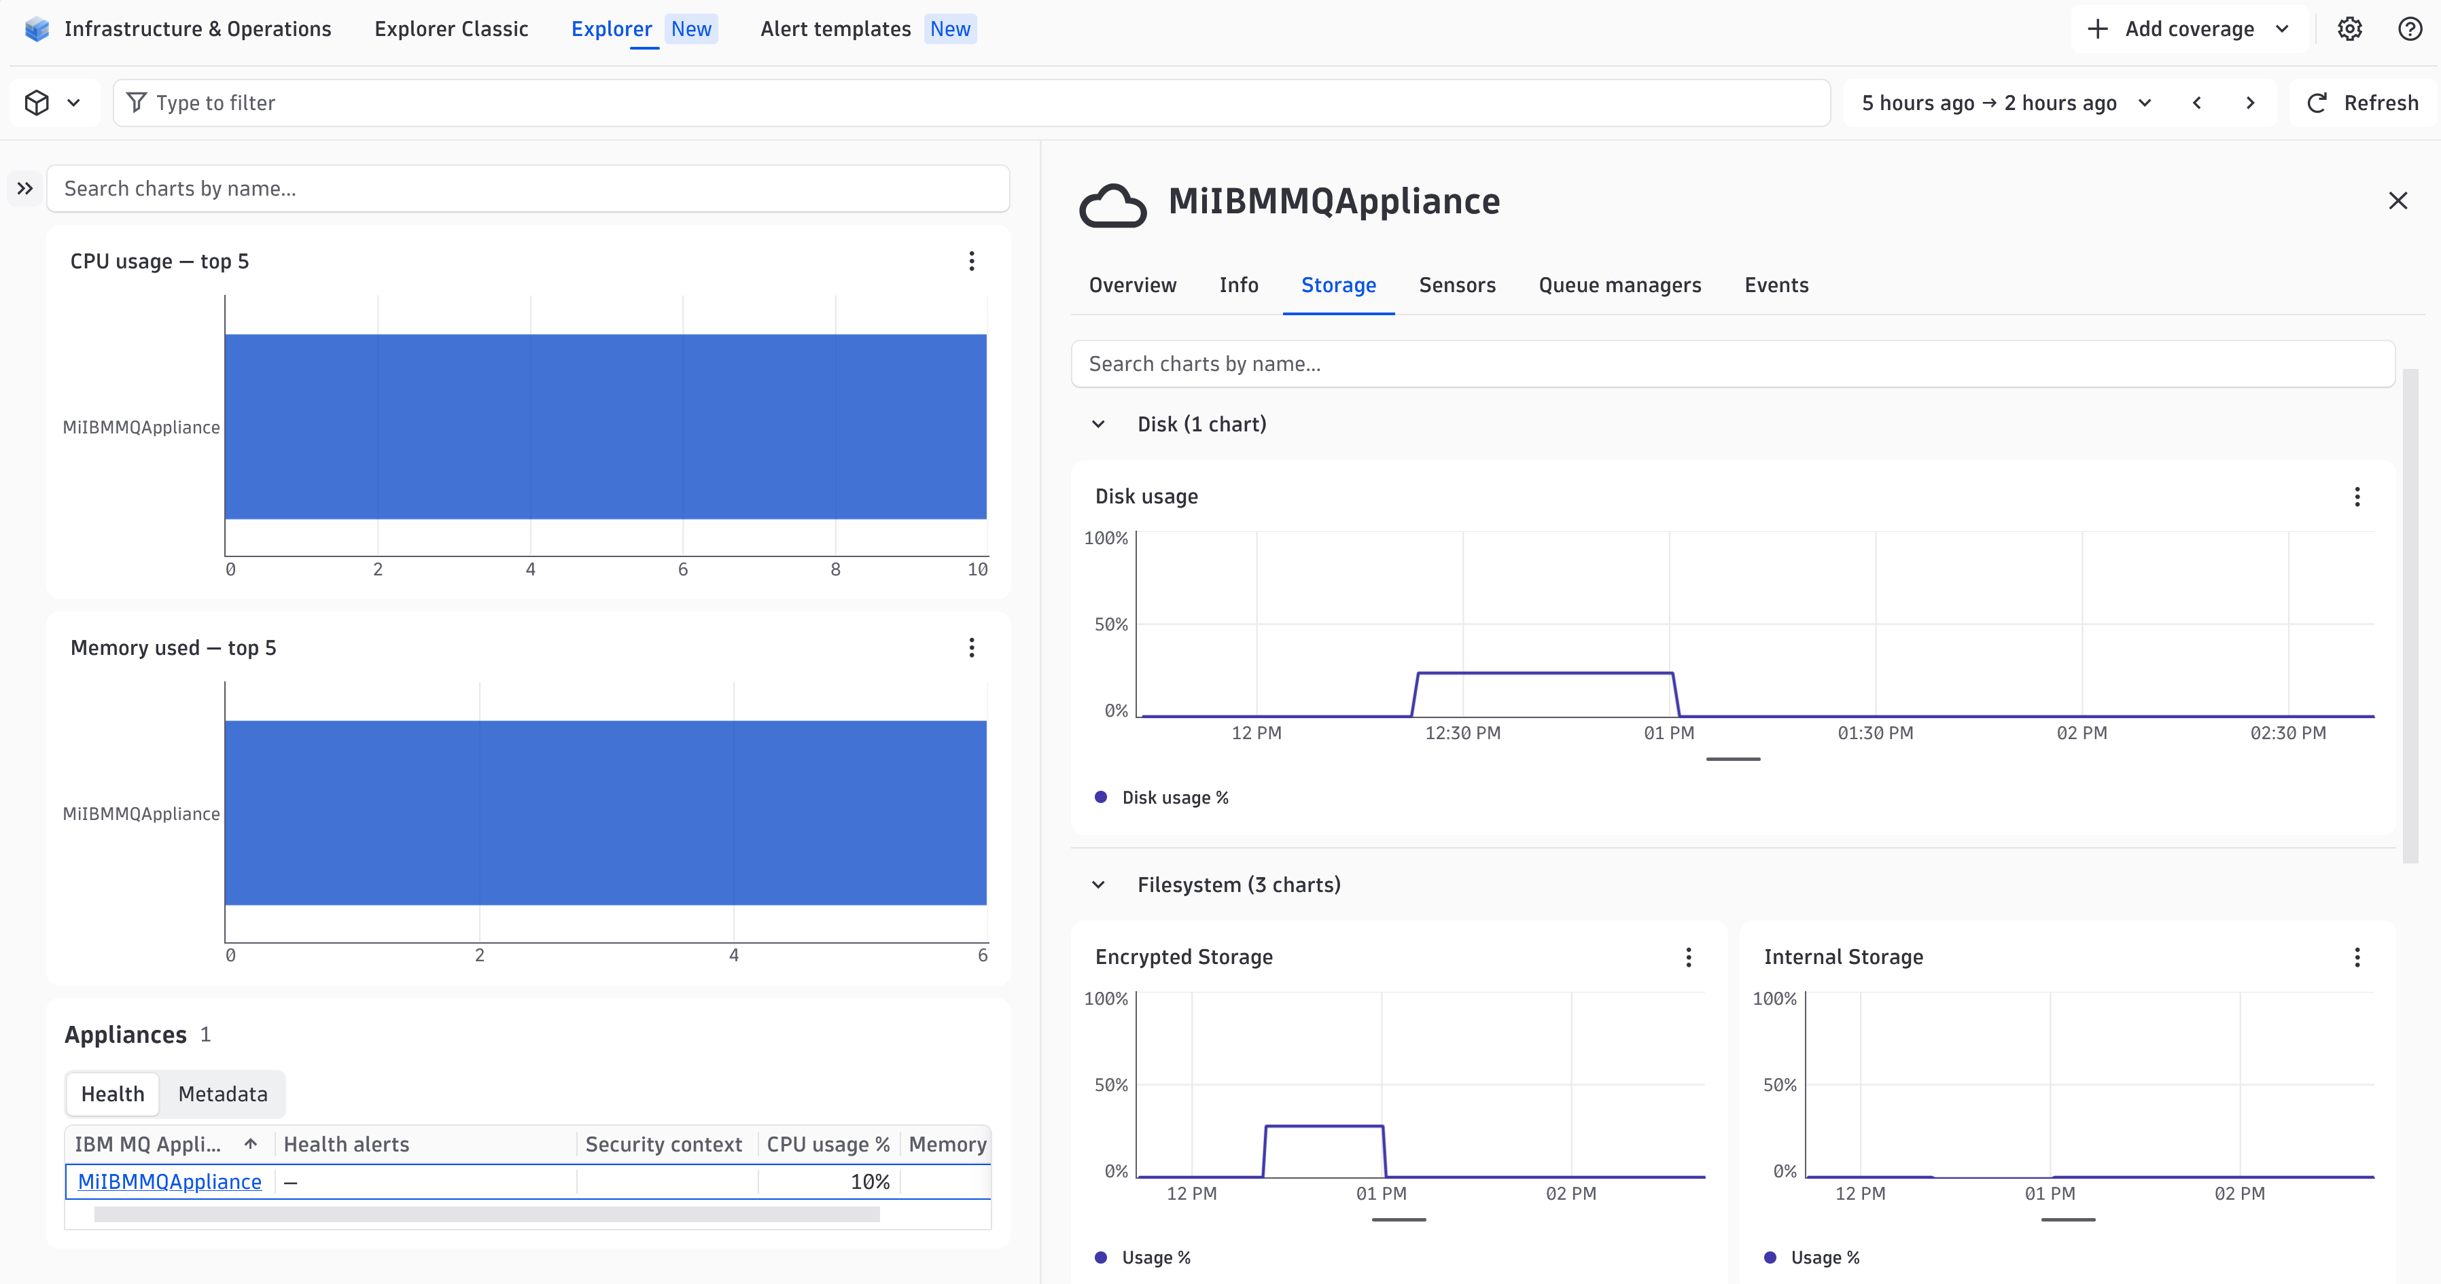
Task: Open the Explorer Classic nav item
Action: (451, 29)
